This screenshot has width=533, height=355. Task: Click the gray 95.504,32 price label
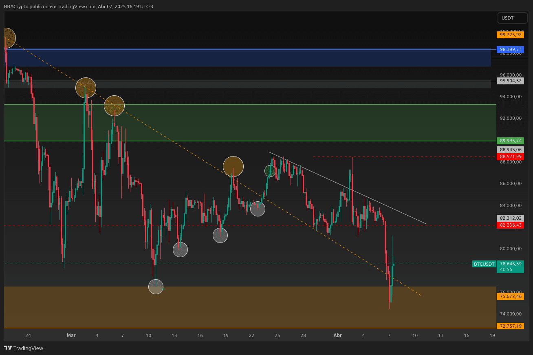tap(510, 81)
